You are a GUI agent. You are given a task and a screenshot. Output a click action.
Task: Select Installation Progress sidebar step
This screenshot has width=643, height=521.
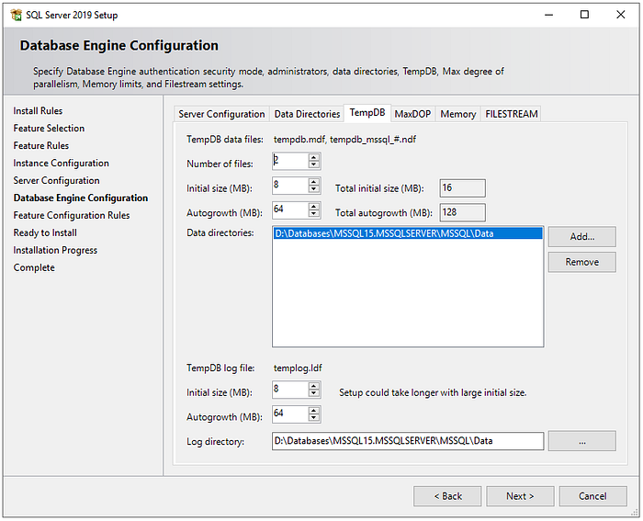[55, 250]
